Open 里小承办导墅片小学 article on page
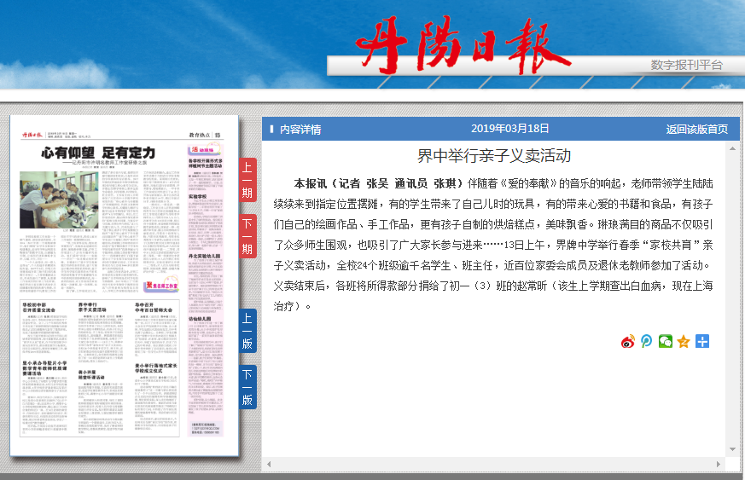 [44, 368]
